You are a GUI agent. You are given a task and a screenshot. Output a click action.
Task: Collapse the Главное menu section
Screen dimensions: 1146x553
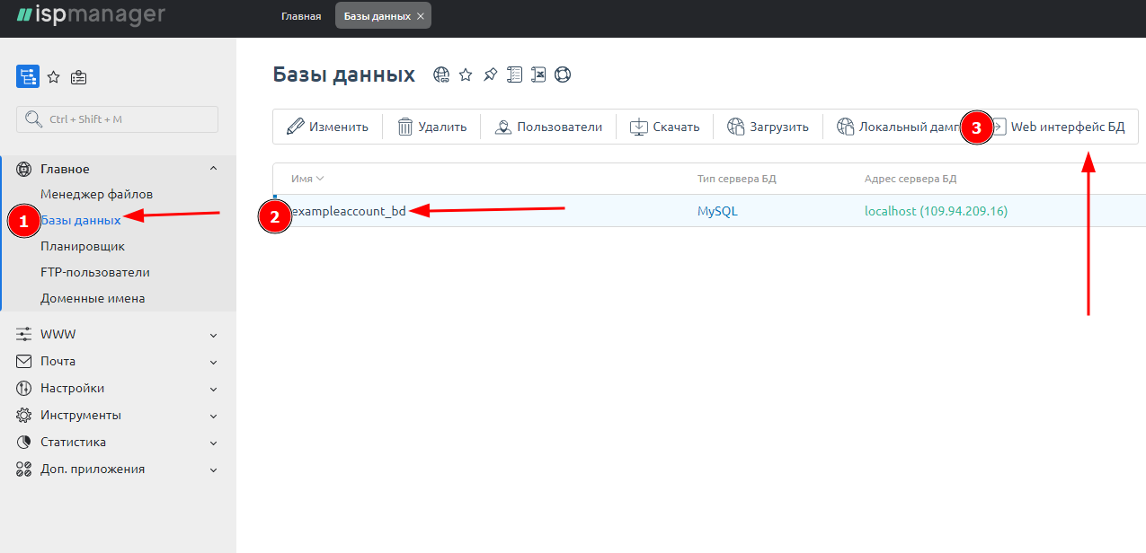tap(213, 169)
